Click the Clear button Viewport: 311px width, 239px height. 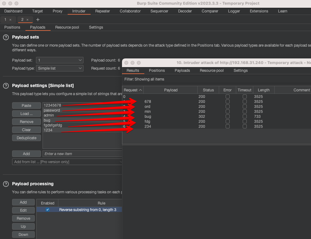(x=26, y=130)
